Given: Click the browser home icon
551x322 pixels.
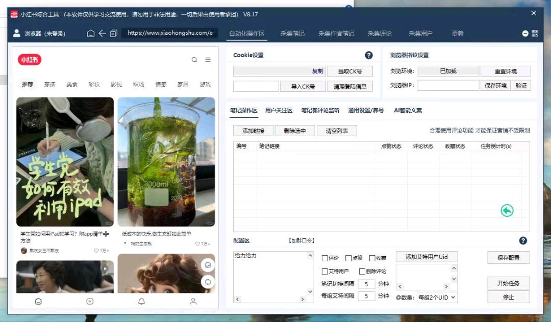Looking at the screenshot, I should coord(91,33).
